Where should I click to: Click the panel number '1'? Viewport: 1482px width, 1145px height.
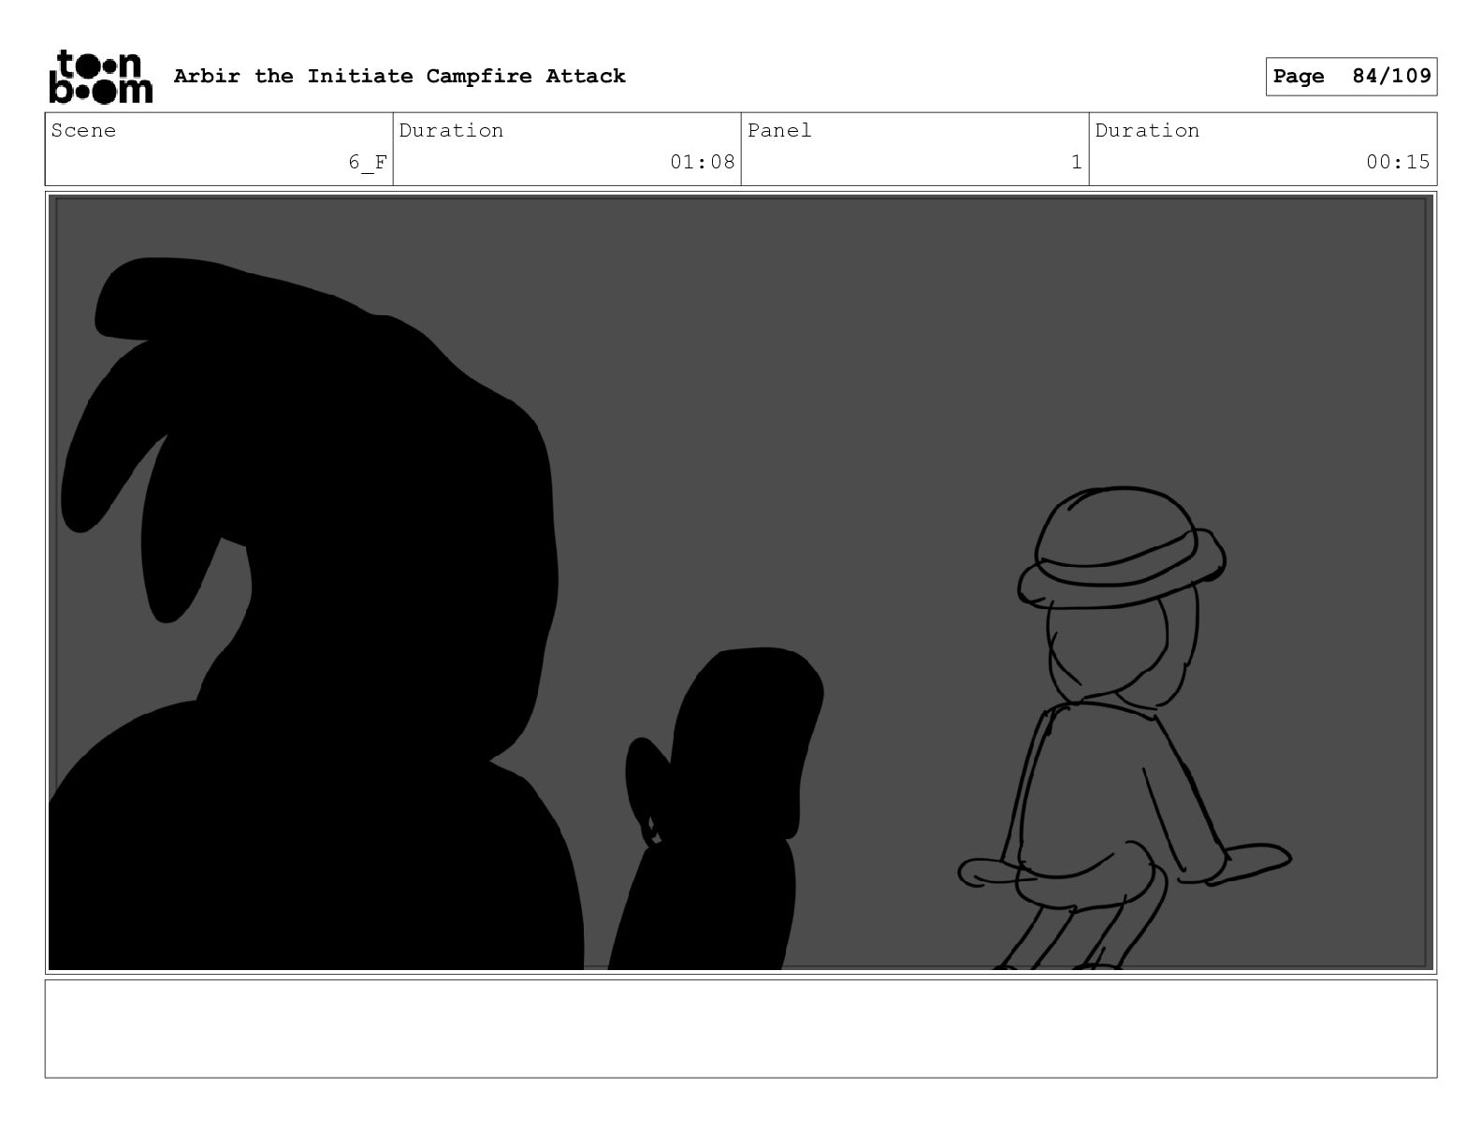pos(1077,162)
